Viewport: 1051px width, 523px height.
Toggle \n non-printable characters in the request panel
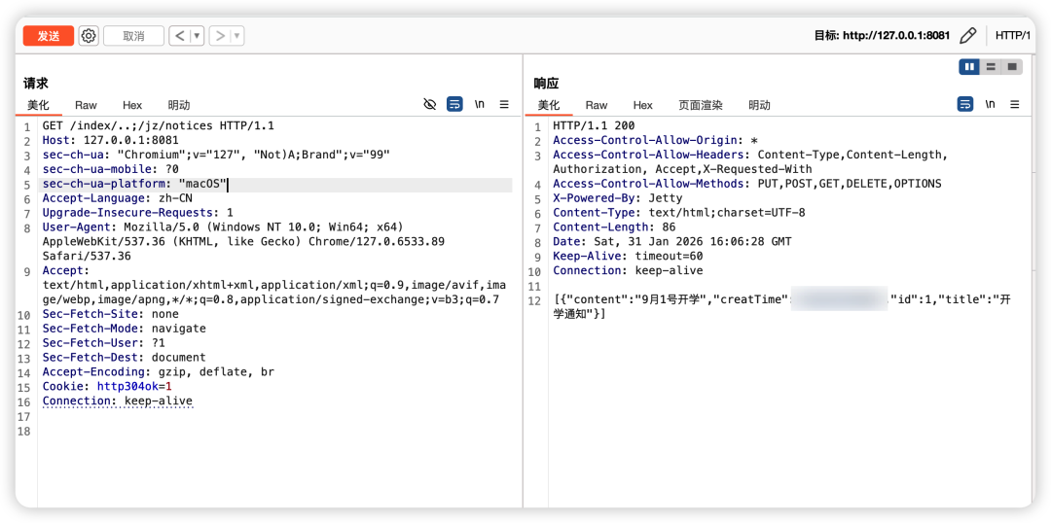coord(480,104)
